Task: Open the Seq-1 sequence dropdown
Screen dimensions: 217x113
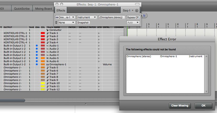Action: click(128, 10)
